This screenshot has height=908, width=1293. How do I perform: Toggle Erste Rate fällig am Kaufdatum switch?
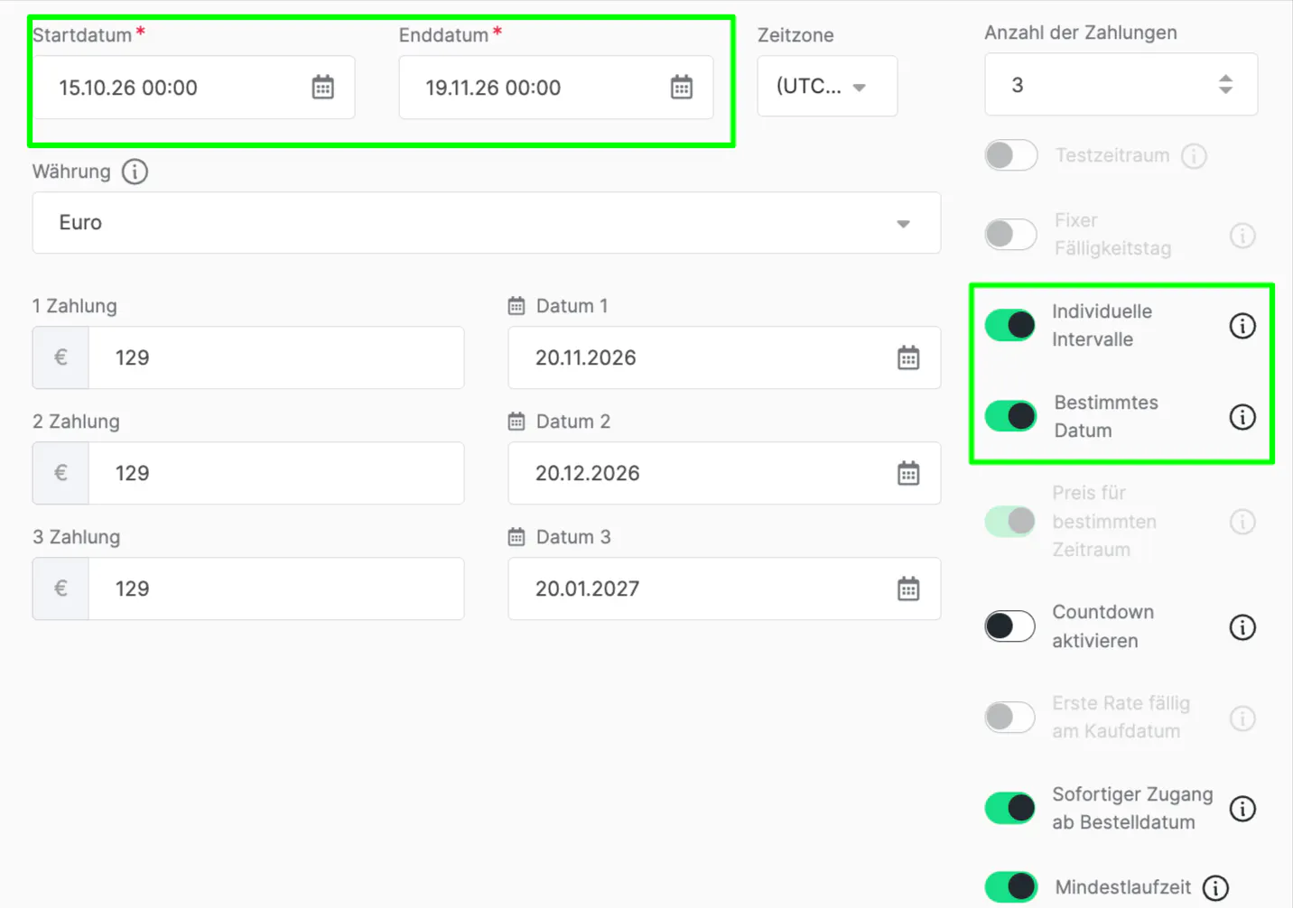(1010, 718)
